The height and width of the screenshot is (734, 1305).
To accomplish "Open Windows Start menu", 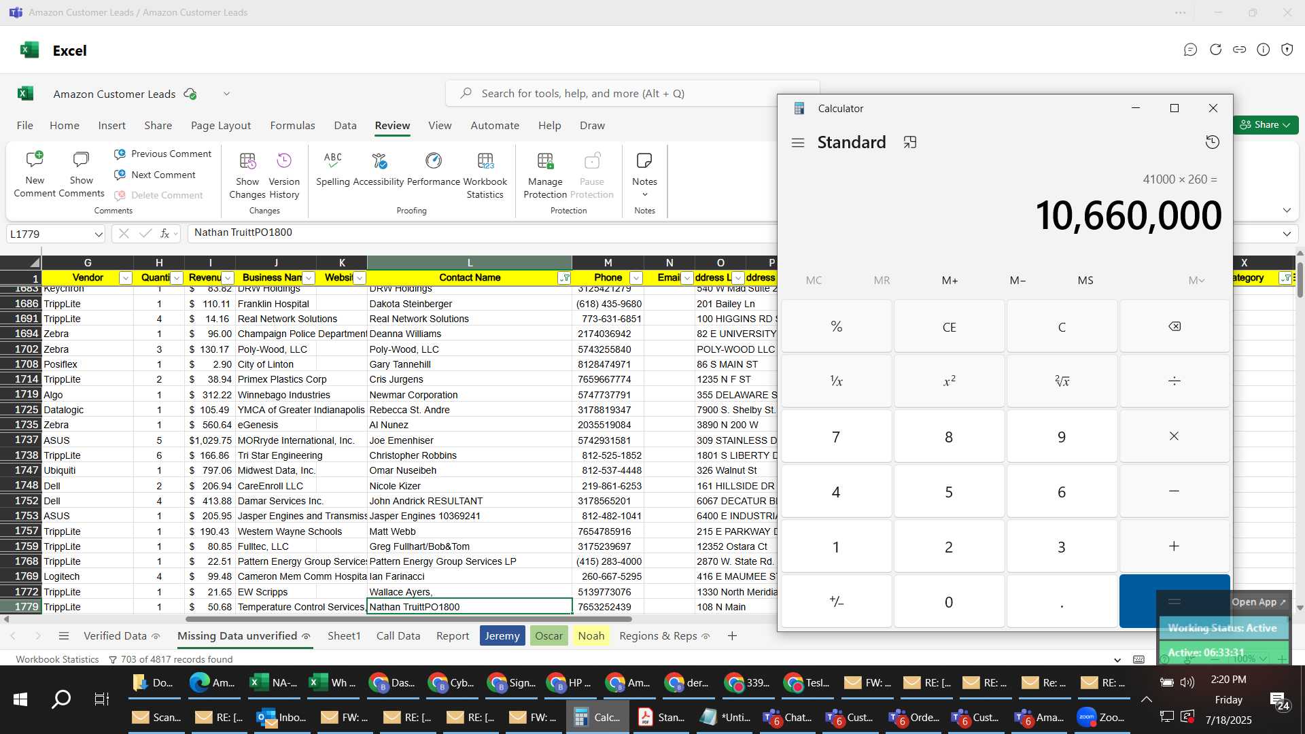I will point(20,699).
